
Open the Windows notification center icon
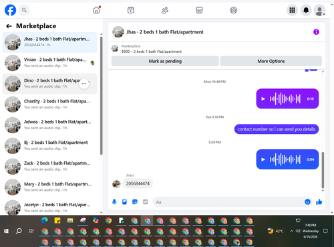325,231
